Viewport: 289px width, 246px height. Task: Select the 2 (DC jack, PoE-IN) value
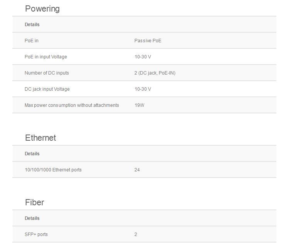pos(155,73)
